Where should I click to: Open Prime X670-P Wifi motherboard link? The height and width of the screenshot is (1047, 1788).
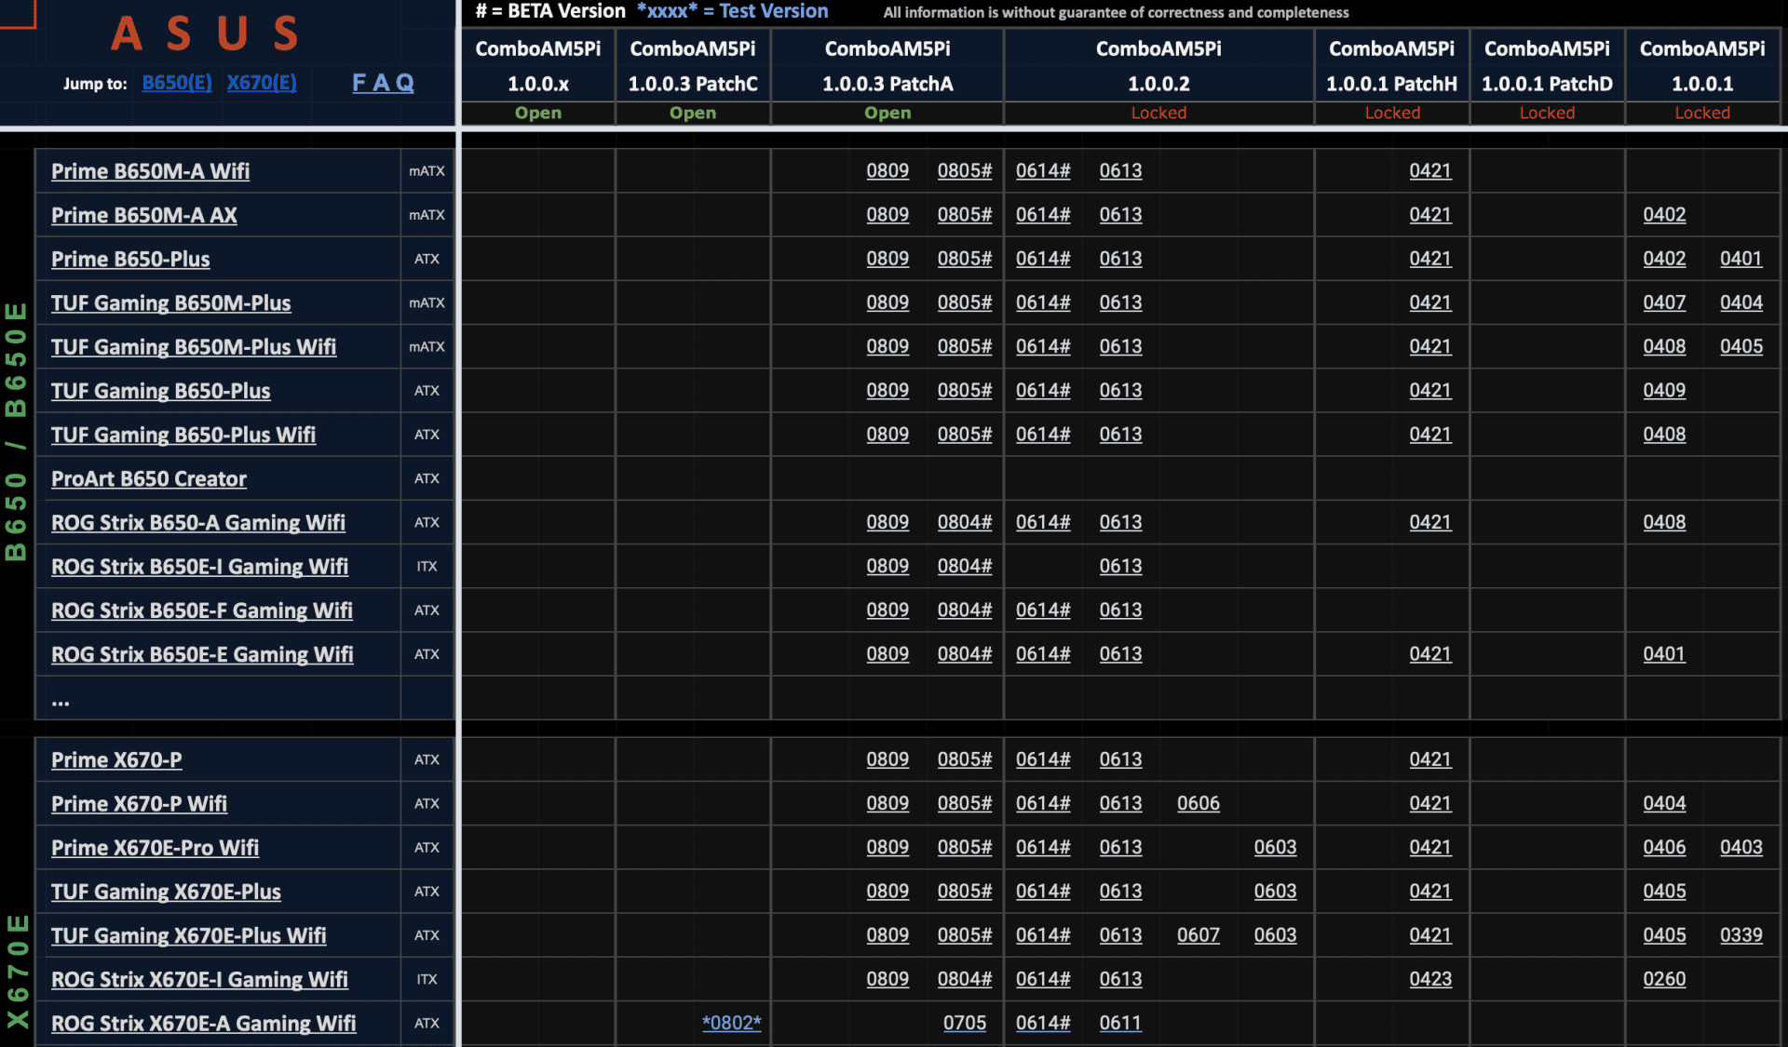point(139,803)
